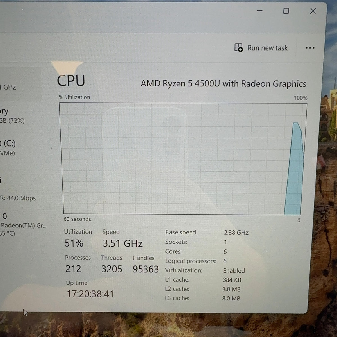Click the Handles label
Image resolution: width=337 pixels, height=337 pixels.
(x=144, y=258)
